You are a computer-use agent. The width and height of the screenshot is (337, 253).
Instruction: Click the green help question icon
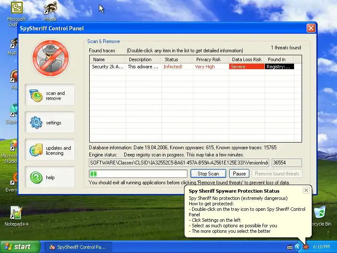[36, 178]
